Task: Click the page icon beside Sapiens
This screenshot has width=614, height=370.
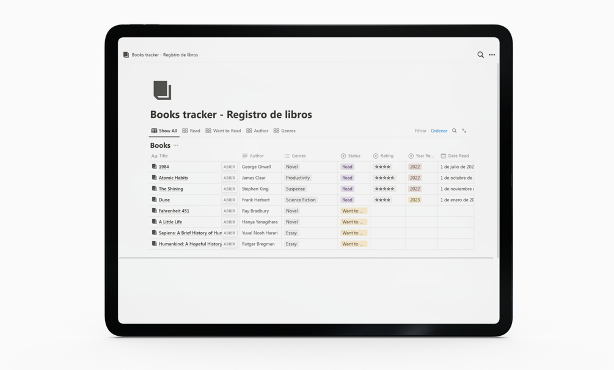Action: 154,232
